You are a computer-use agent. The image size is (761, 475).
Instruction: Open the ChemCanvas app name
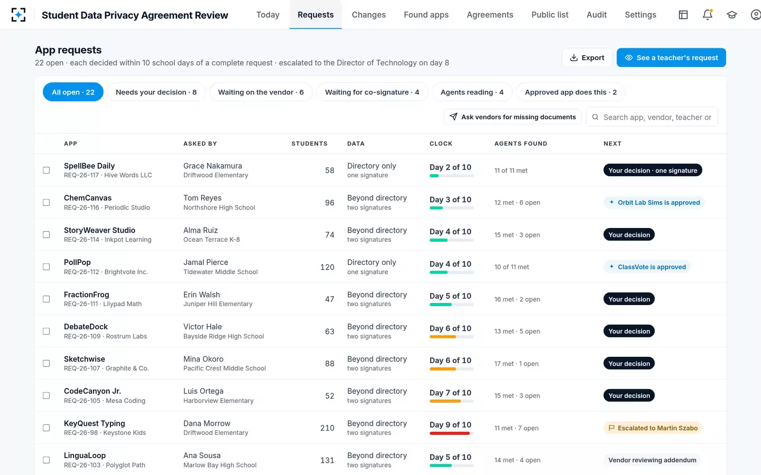click(88, 198)
